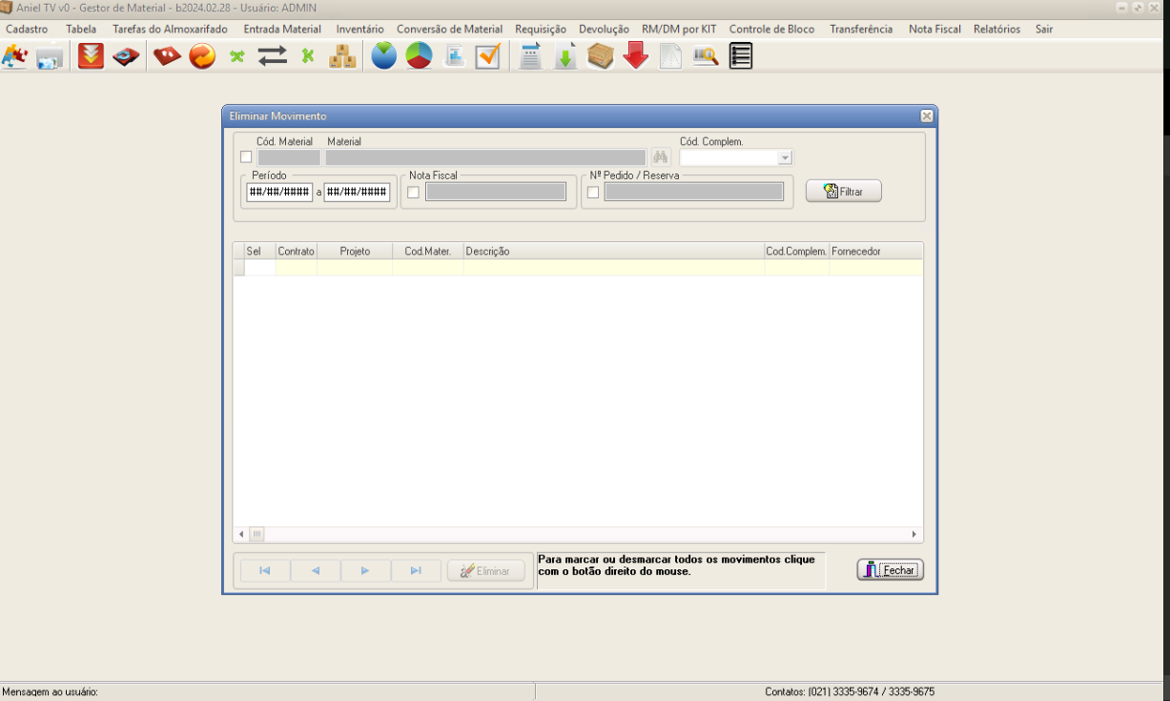Image resolution: width=1170 pixels, height=701 pixels.
Task: Click the orange circular arrow toolbar icon
Action: 202,56
